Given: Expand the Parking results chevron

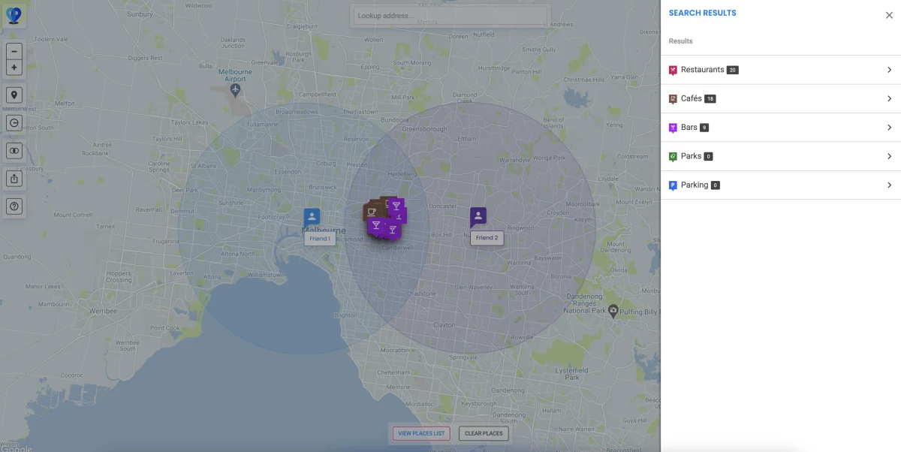Looking at the screenshot, I should [x=889, y=185].
